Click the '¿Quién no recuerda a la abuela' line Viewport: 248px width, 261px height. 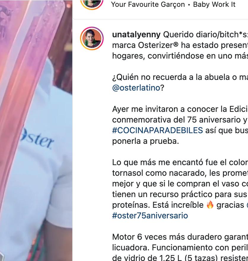point(180,77)
